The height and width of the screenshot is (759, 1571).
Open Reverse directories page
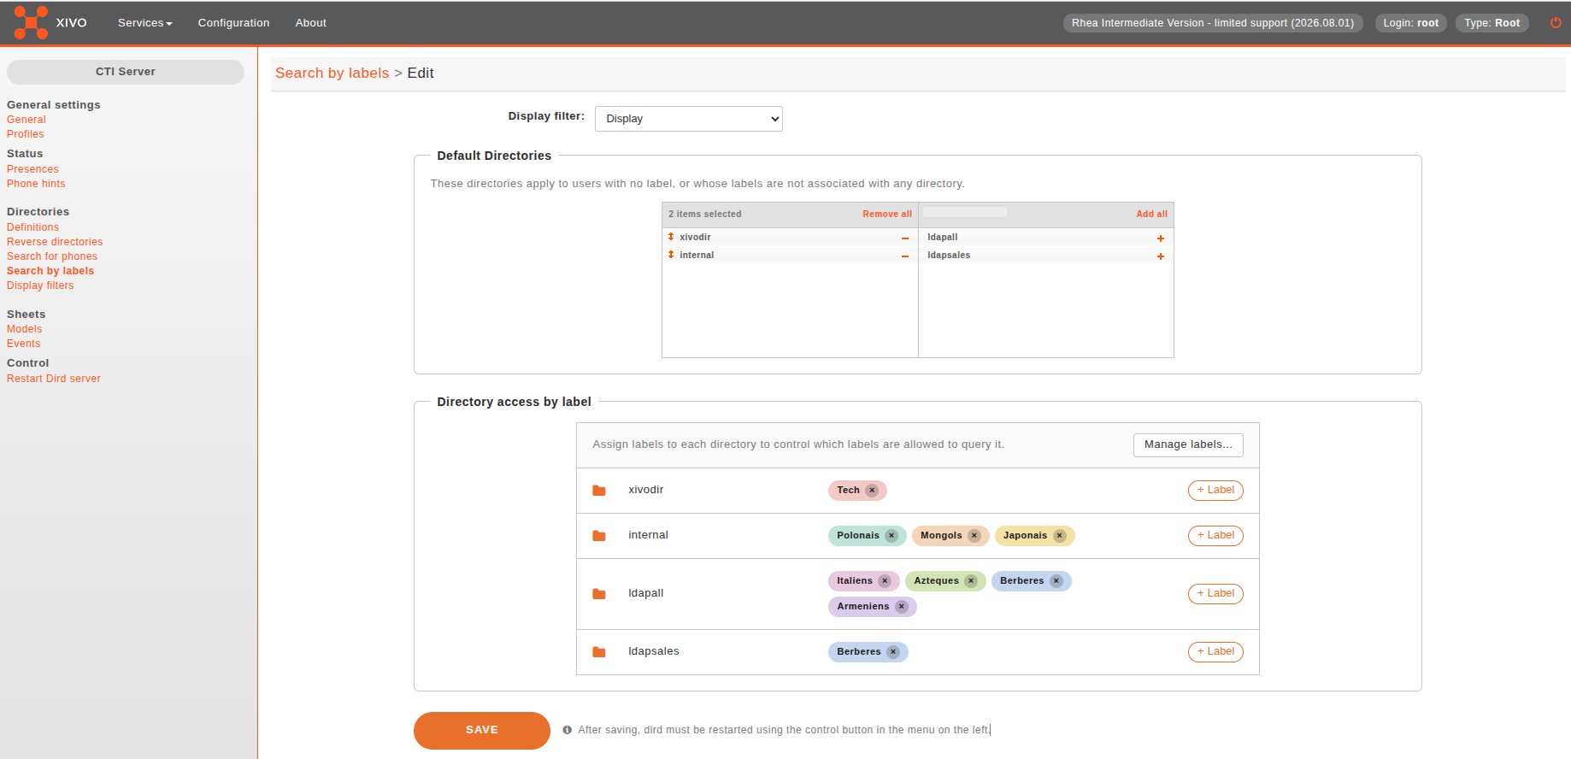coord(55,242)
